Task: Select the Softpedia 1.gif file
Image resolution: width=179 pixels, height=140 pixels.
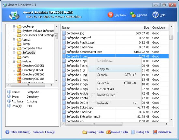Action: tap(76, 70)
